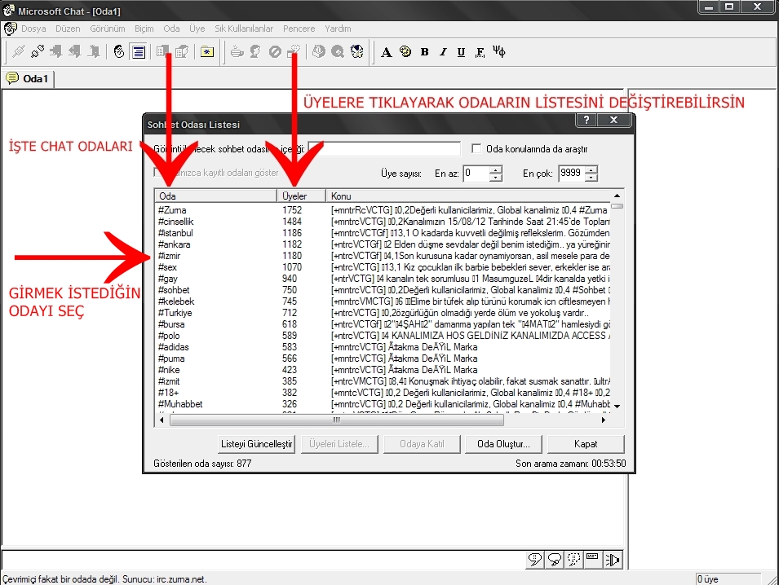Sort rooms by Oda column header
Viewport: 779px width, 585px height.
(x=215, y=196)
